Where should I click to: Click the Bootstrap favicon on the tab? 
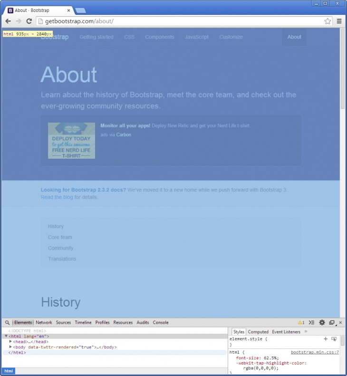click(10, 10)
